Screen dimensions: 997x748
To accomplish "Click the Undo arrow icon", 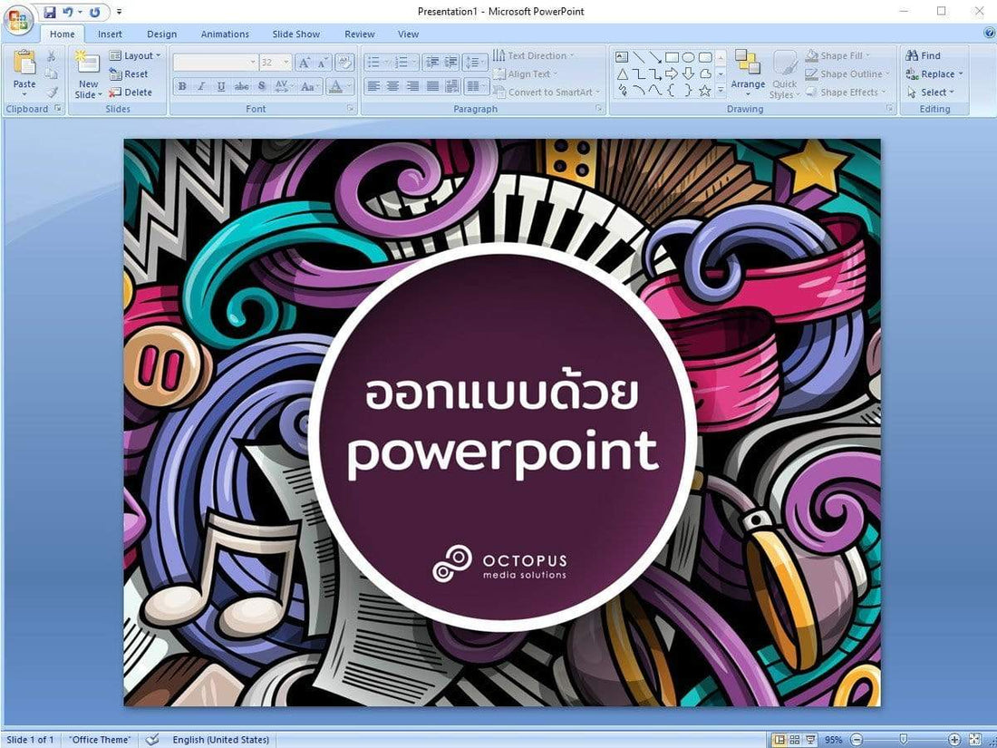I will click(x=68, y=12).
